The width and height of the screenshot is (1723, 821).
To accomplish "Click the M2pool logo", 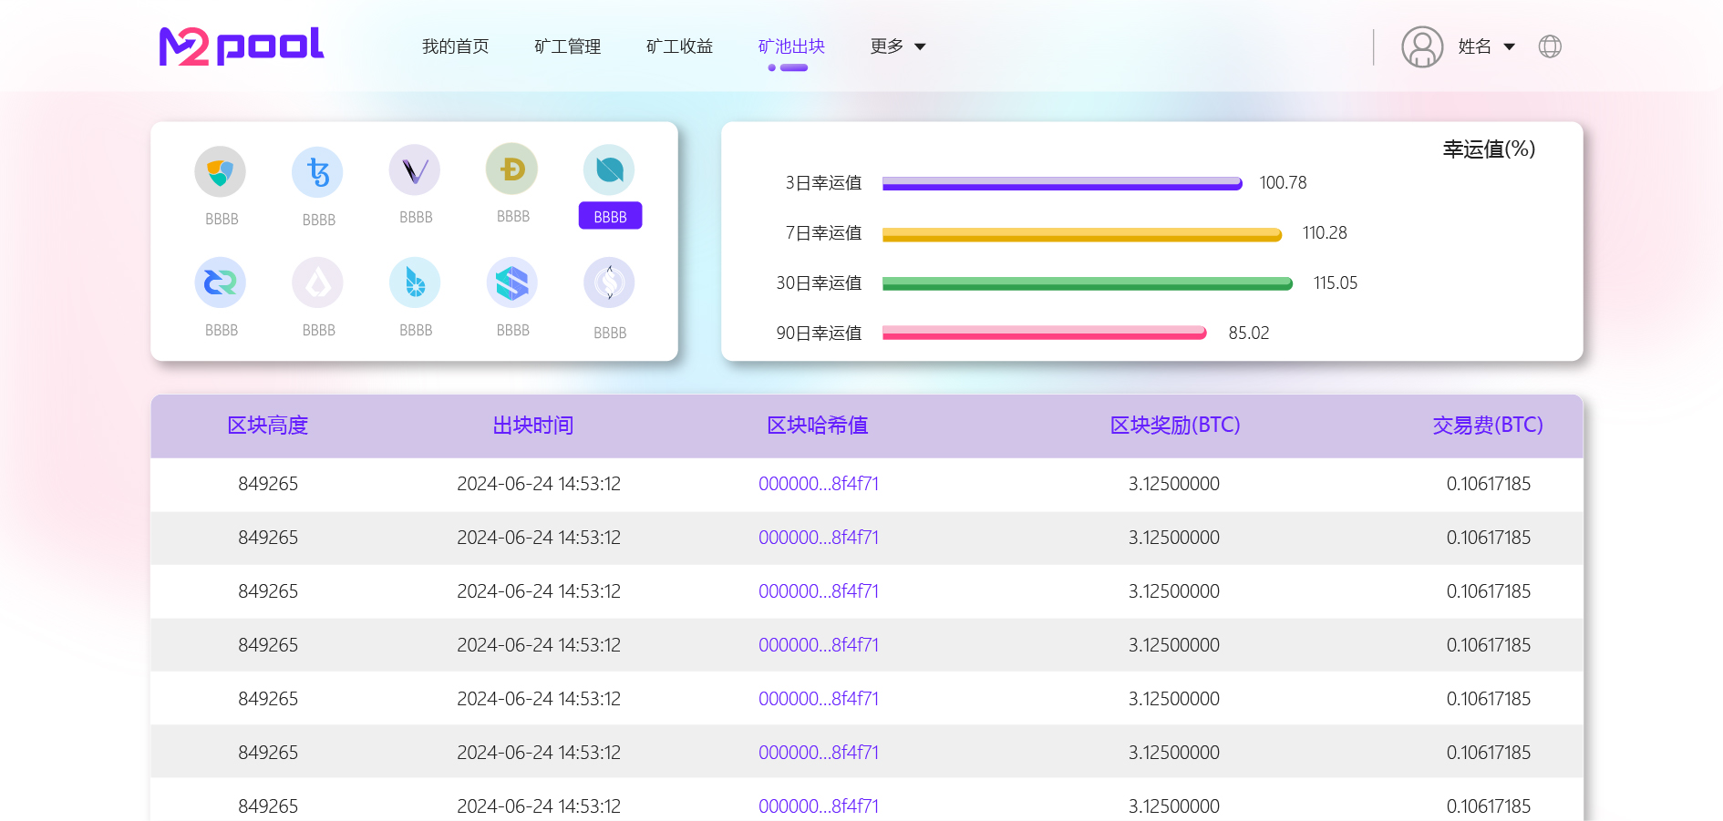I will (242, 46).
